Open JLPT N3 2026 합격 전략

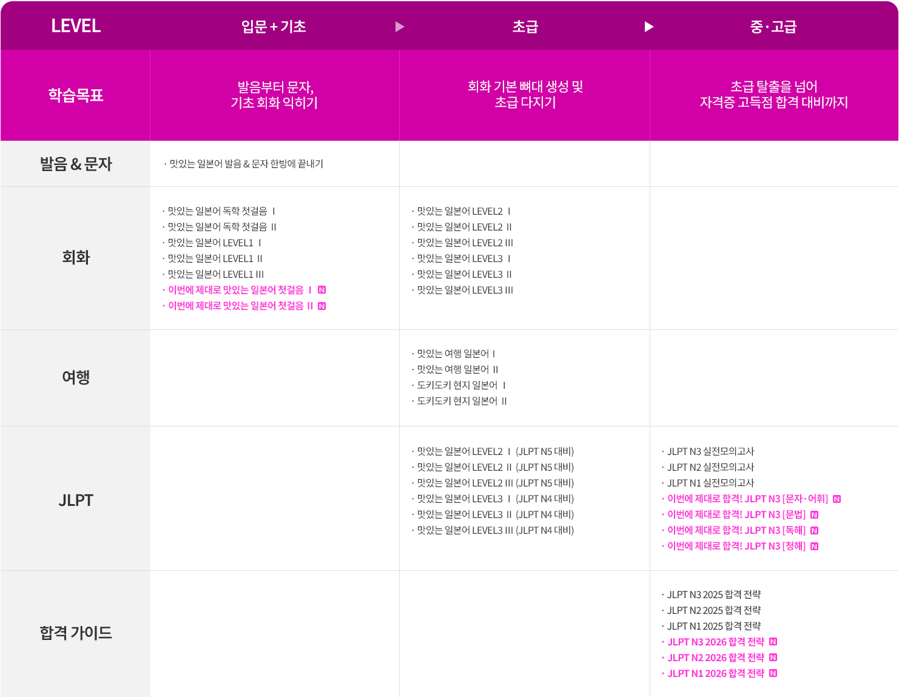713,642
